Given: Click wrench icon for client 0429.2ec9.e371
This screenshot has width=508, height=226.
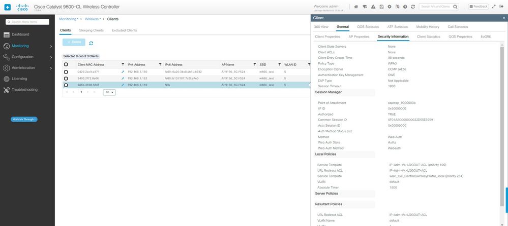Looking at the screenshot, I should pos(123,71).
